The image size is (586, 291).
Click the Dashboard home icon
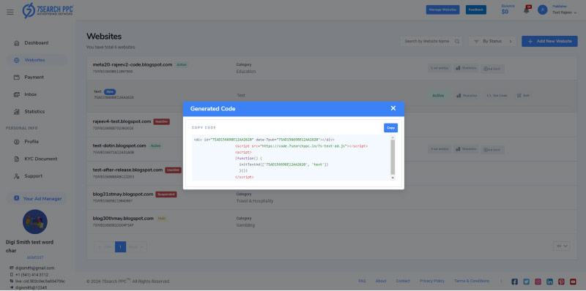(16, 43)
